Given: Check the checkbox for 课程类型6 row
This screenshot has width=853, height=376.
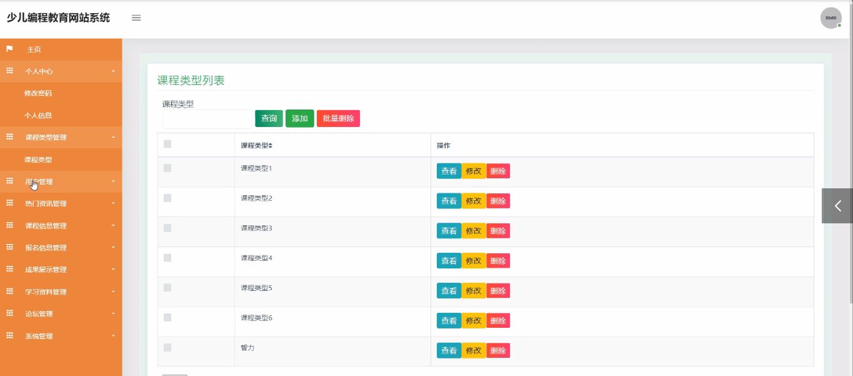Looking at the screenshot, I should tap(167, 317).
